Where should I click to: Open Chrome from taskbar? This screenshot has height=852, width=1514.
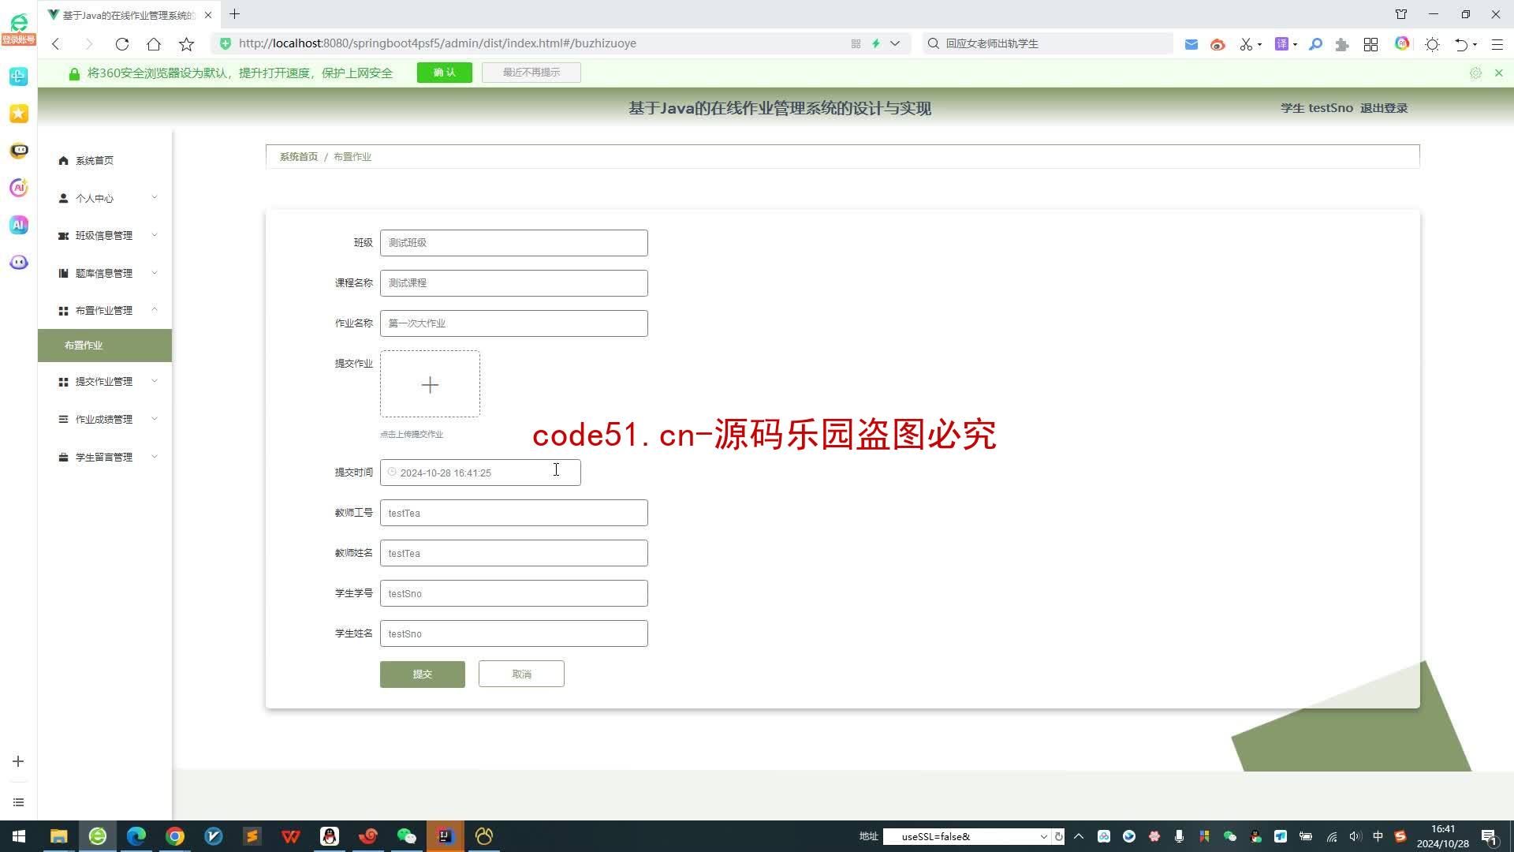pyautogui.click(x=175, y=836)
